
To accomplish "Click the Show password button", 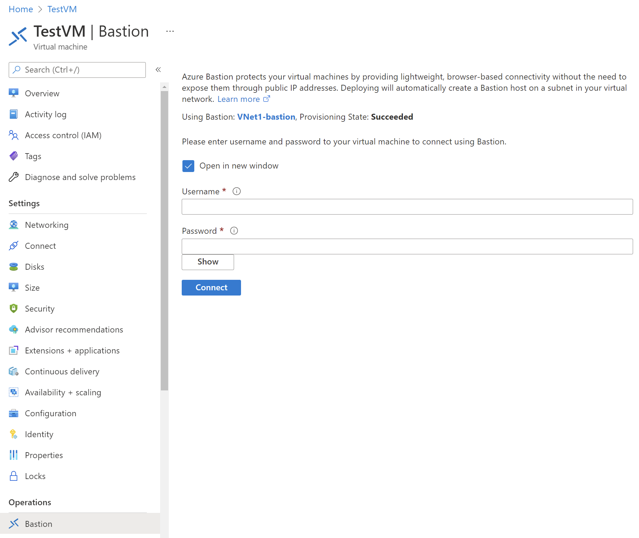I will (x=208, y=262).
